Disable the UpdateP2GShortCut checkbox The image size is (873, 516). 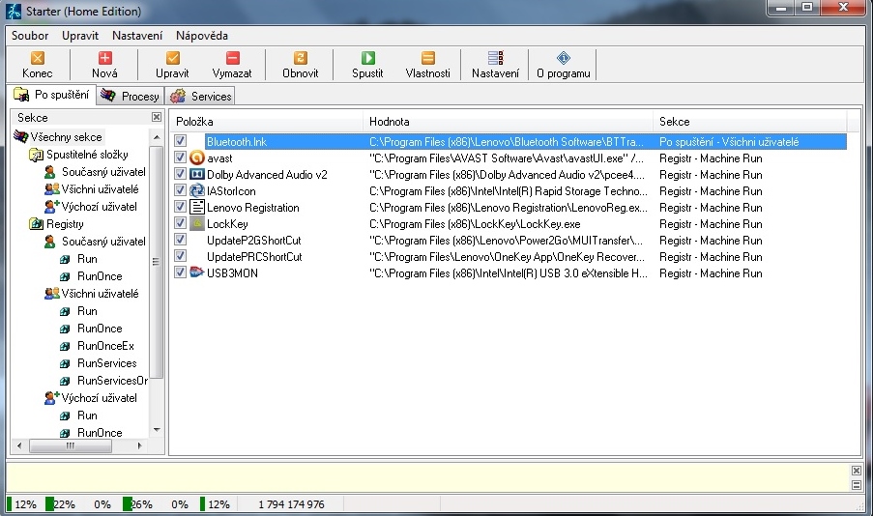pos(180,240)
